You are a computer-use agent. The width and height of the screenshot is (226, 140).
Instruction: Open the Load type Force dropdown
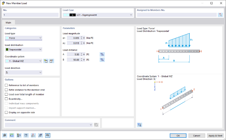tap(23, 38)
